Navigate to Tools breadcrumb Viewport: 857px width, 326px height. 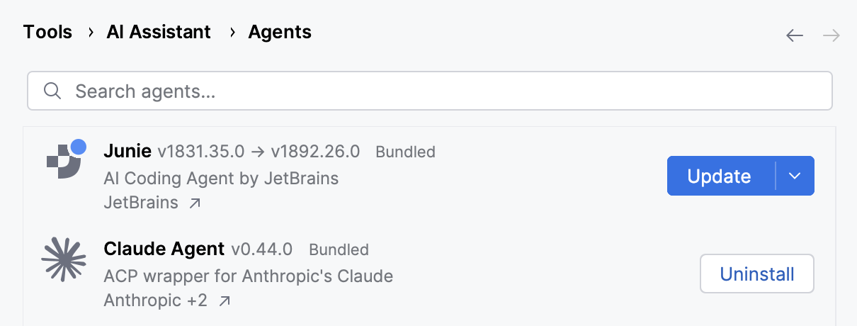(x=47, y=32)
